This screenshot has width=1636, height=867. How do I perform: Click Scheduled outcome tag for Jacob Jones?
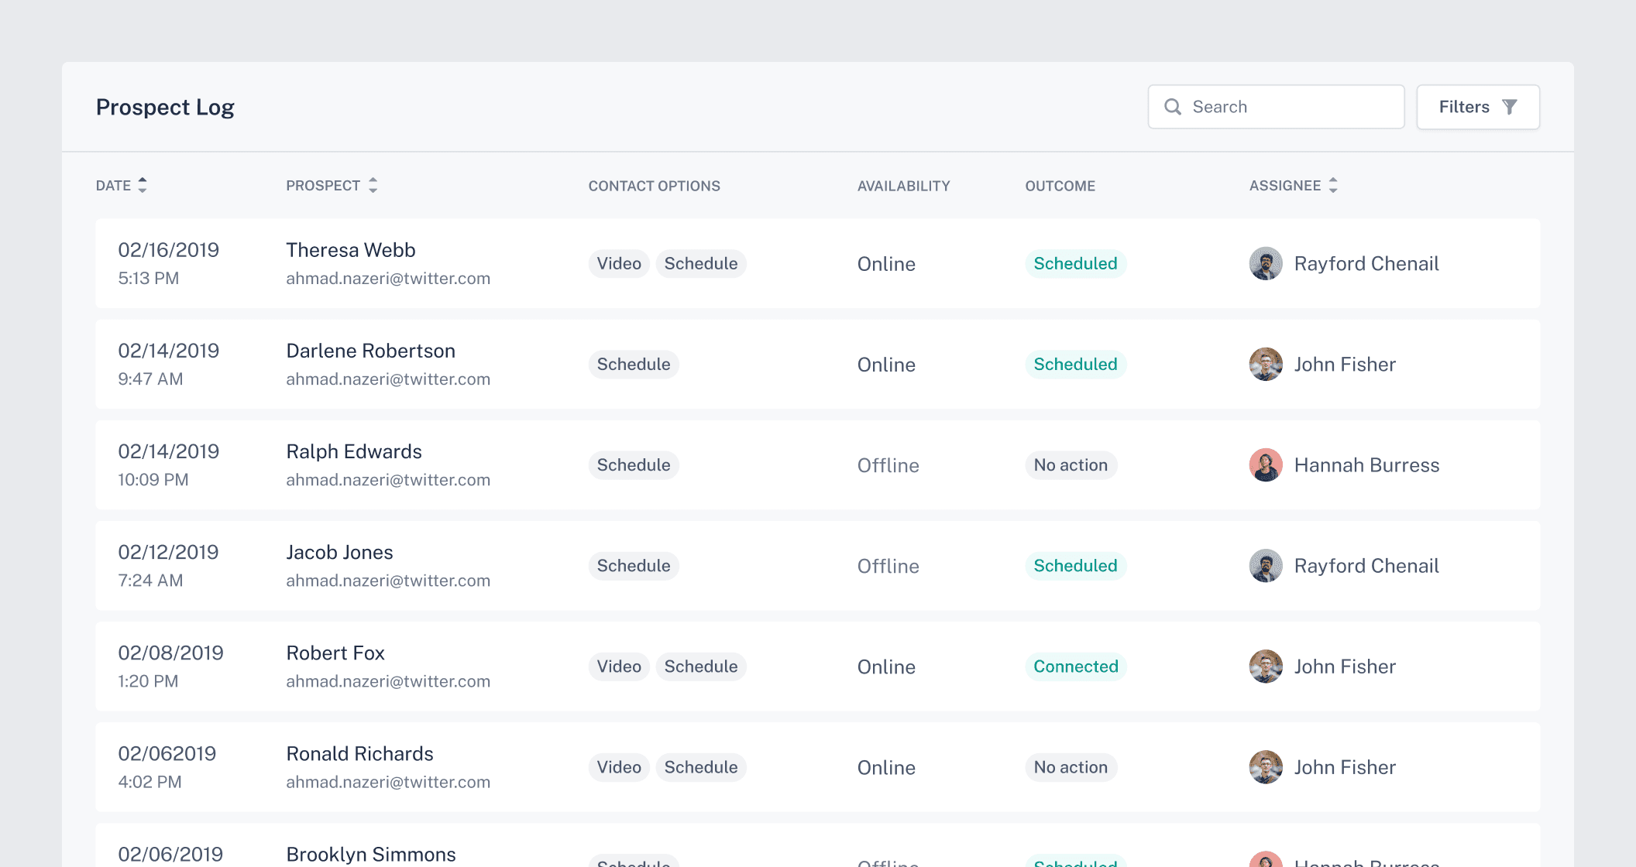click(1075, 566)
